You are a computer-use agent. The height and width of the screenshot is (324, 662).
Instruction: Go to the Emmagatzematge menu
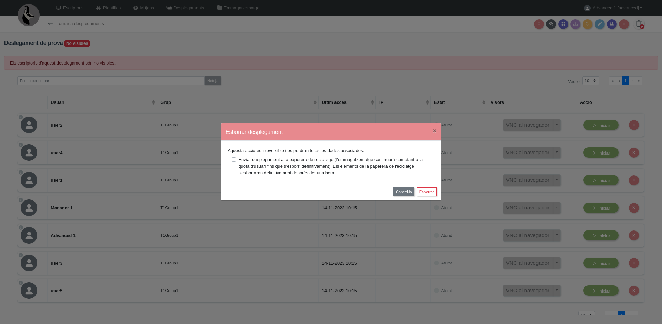coord(238,8)
